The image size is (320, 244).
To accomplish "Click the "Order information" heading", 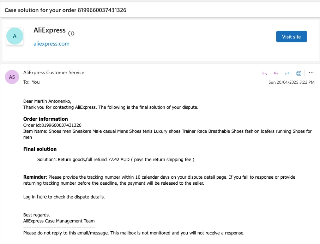I will click(x=46, y=119).
